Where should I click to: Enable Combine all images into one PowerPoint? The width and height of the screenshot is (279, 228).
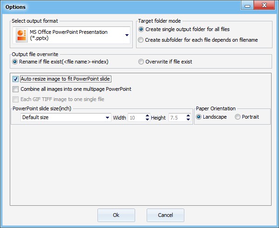(16, 89)
